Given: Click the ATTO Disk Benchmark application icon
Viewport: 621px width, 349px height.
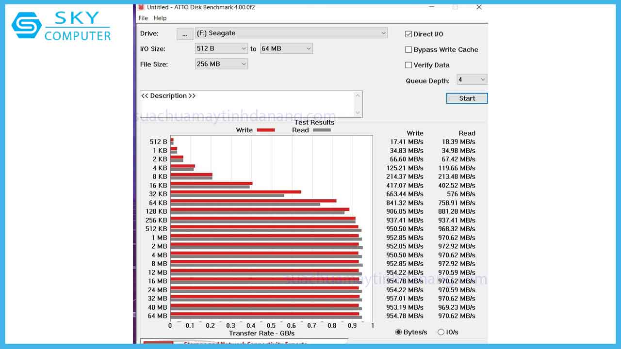Looking at the screenshot, I should point(141,7).
